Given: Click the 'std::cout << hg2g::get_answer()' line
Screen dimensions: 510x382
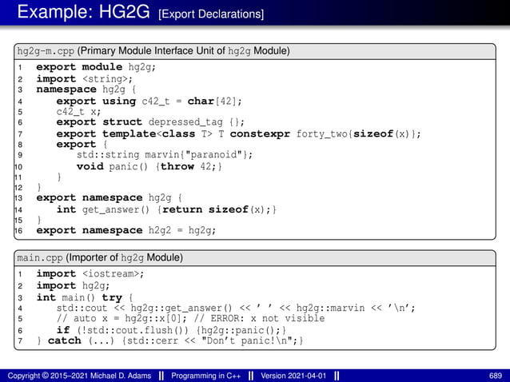Looking at the screenshot, I should tap(236, 308).
